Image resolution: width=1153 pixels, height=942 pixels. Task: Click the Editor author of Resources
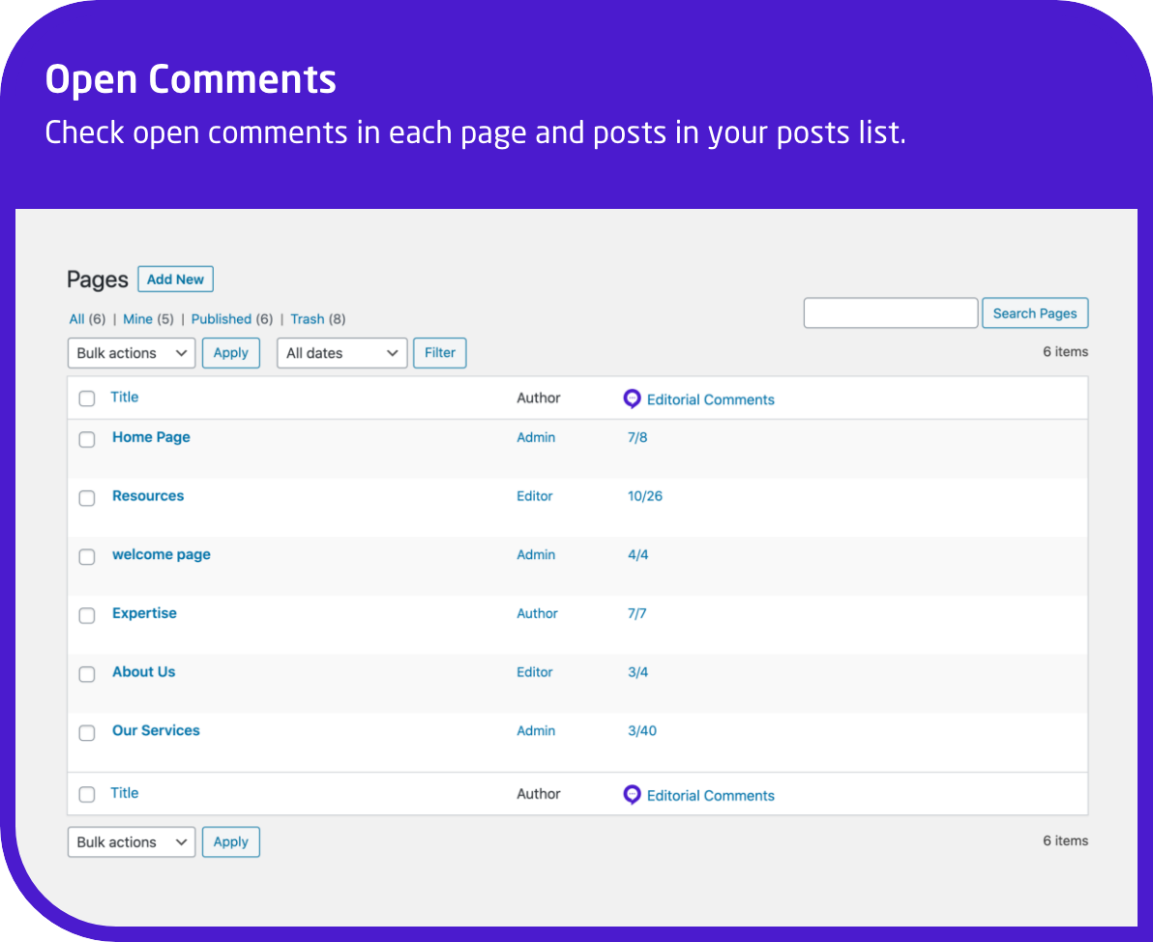(535, 496)
